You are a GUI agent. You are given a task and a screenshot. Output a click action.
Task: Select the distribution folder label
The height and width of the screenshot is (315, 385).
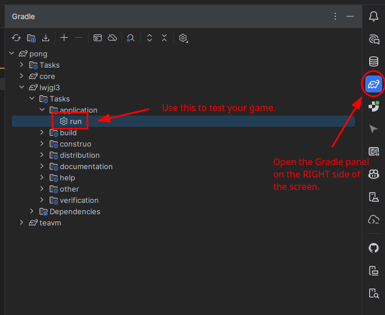pos(80,155)
